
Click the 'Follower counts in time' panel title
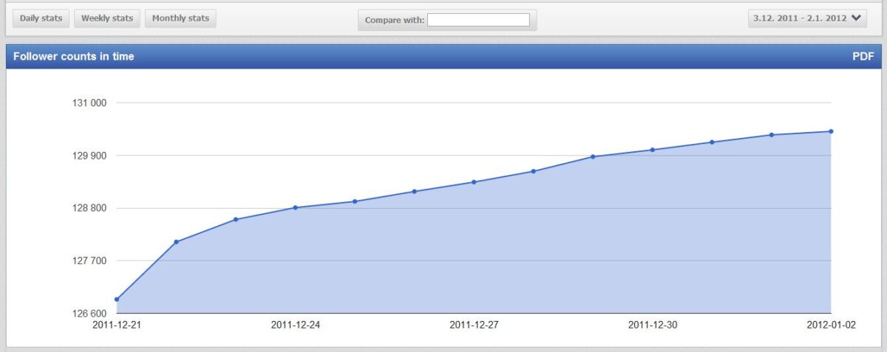click(74, 56)
